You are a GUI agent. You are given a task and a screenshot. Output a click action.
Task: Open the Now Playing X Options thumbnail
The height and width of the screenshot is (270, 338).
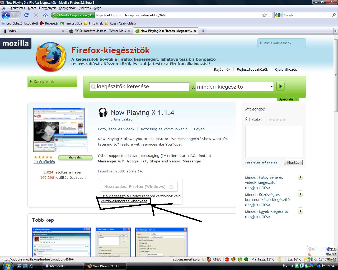click(113, 242)
